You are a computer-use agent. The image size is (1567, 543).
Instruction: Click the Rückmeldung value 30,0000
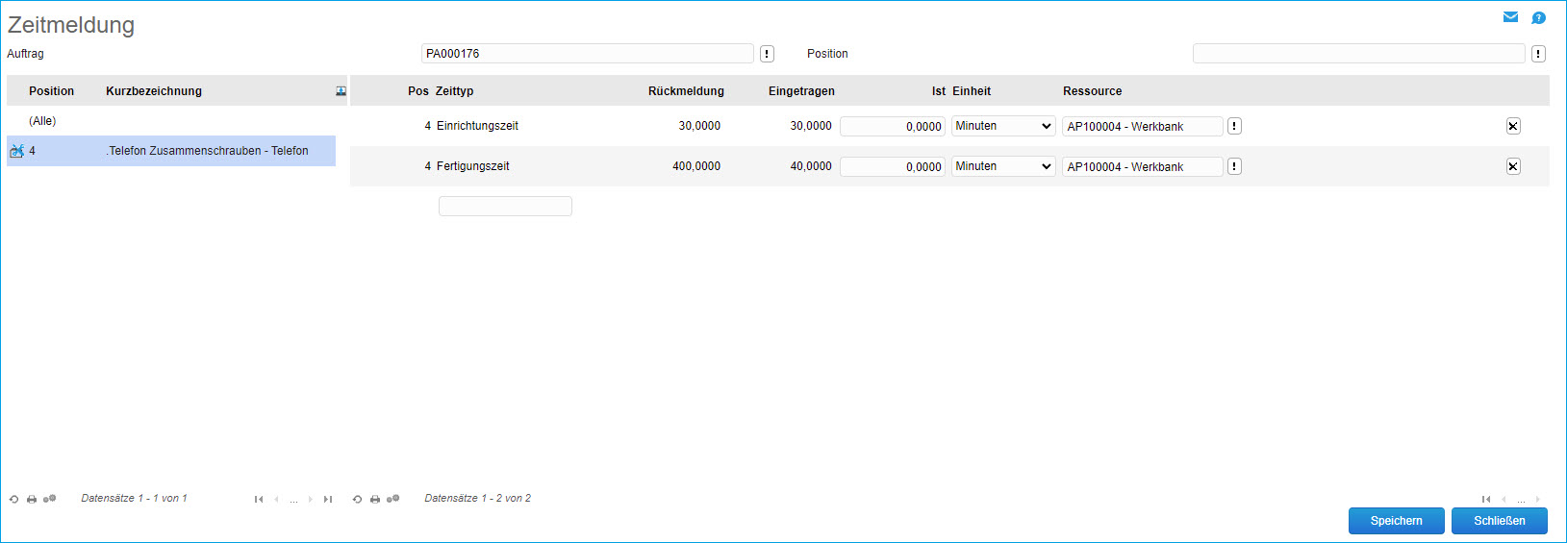click(699, 126)
